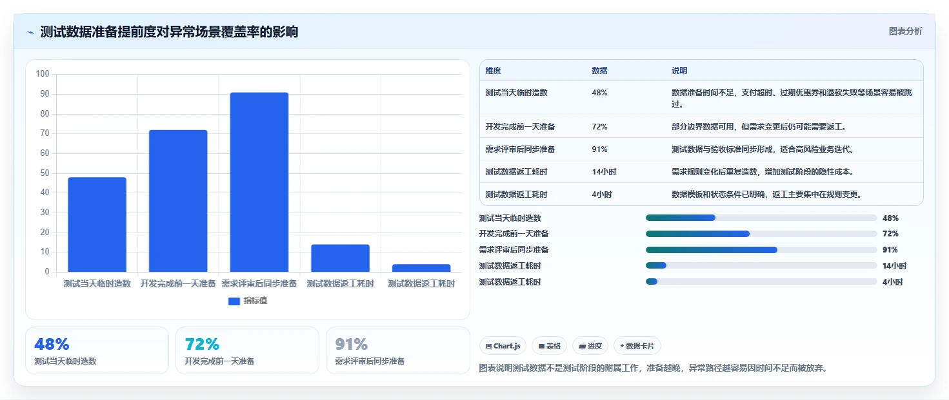Click the y-axis value 50 on the chart

click(45, 173)
